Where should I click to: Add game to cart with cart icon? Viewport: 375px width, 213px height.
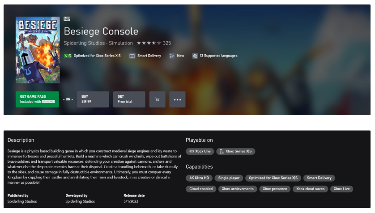(158, 99)
